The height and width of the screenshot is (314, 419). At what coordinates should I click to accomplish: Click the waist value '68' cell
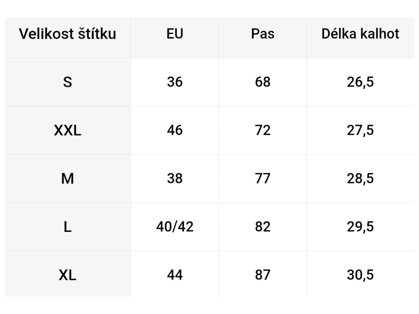[262, 82]
